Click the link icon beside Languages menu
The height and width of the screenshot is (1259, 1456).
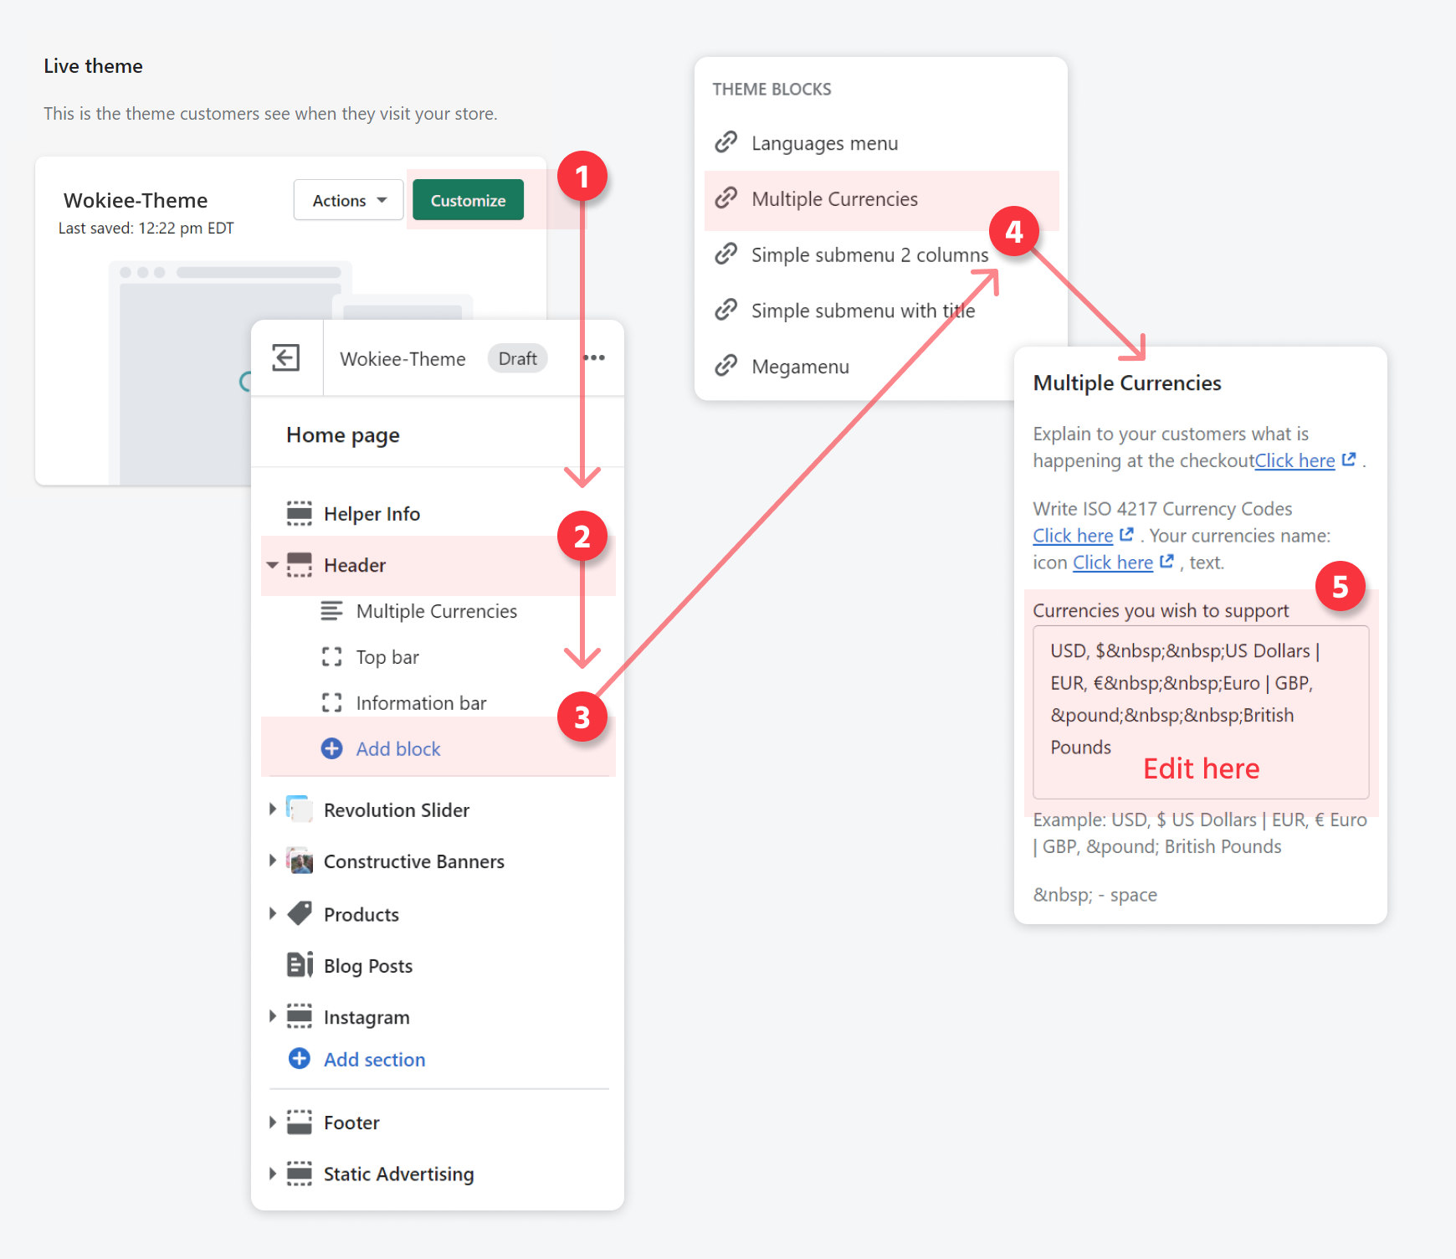[725, 143]
